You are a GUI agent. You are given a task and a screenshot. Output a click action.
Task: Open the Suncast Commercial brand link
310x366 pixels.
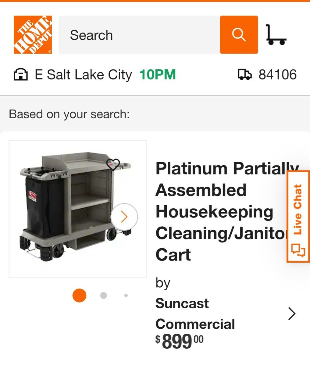click(x=195, y=314)
